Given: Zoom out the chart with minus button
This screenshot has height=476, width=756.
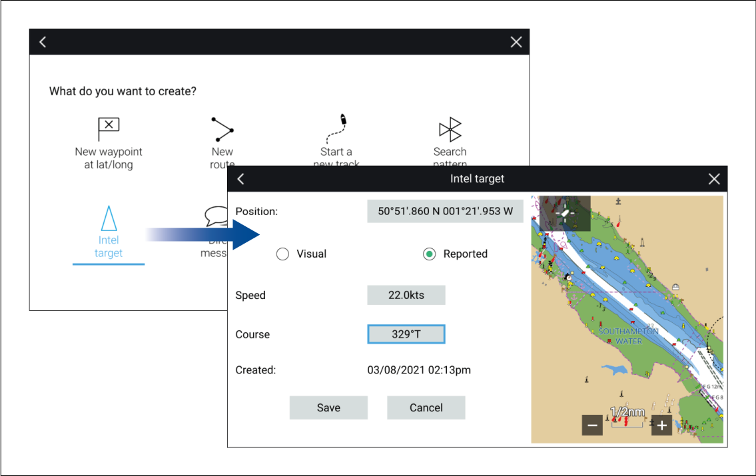Looking at the screenshot, I should pyautogui.click(x=592, y=425).
